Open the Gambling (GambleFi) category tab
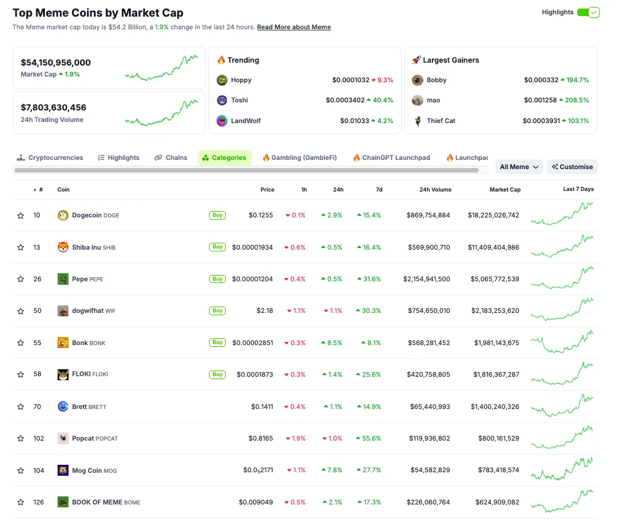Viewport: 629px width, 520px height. coord(300,158)
